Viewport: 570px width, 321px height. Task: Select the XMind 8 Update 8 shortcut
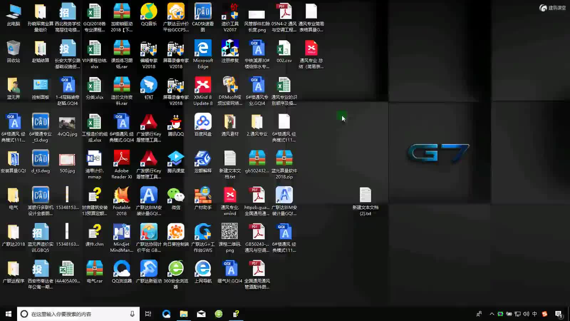(203, 91)
